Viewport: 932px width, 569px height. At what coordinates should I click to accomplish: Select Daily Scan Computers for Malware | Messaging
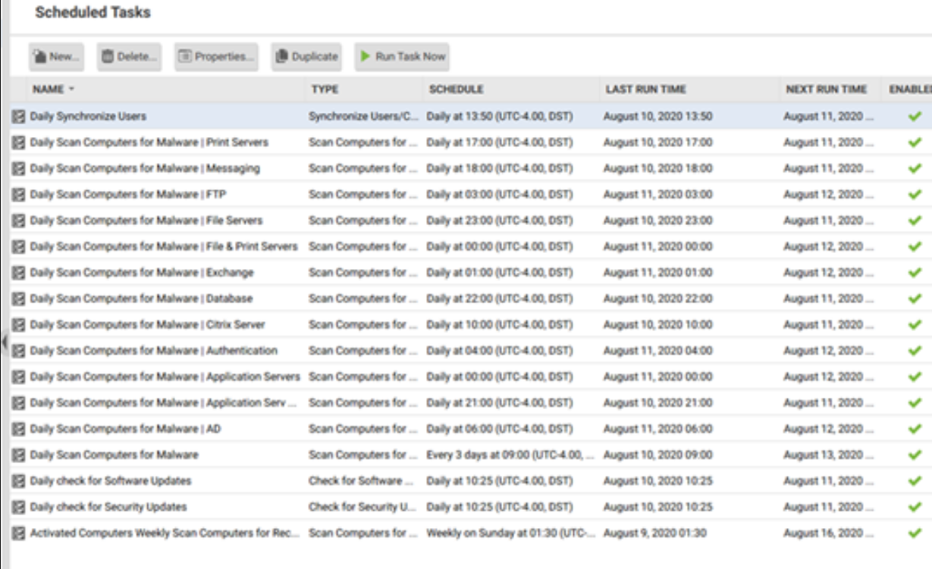point(145,168)
